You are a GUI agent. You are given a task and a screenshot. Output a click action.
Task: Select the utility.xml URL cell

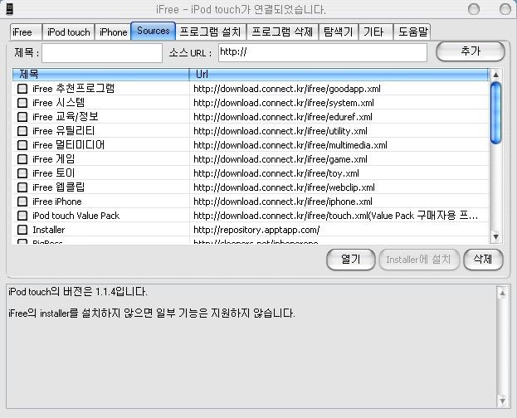(339, 131)
